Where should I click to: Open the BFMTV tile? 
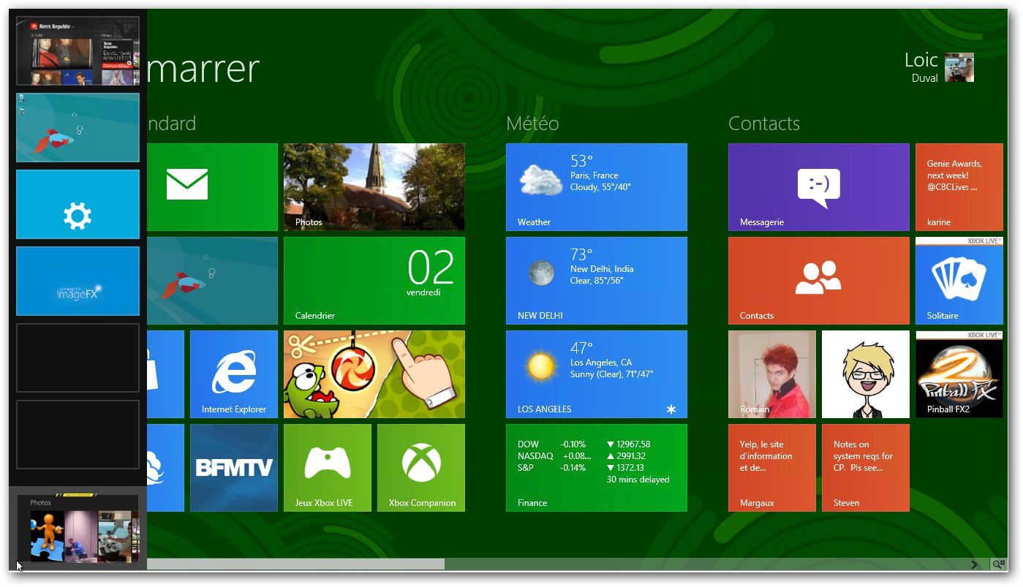tap(234, 467)
